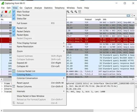Image resolution: width=137 pixels, height=112 pixels.
Task: Open the display filter history dropdown arrow
Action: (x=132, y=16)
